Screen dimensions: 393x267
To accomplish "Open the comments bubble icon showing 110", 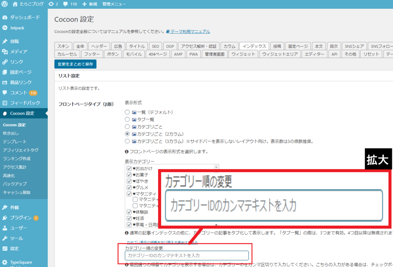I will coord(65,4).
